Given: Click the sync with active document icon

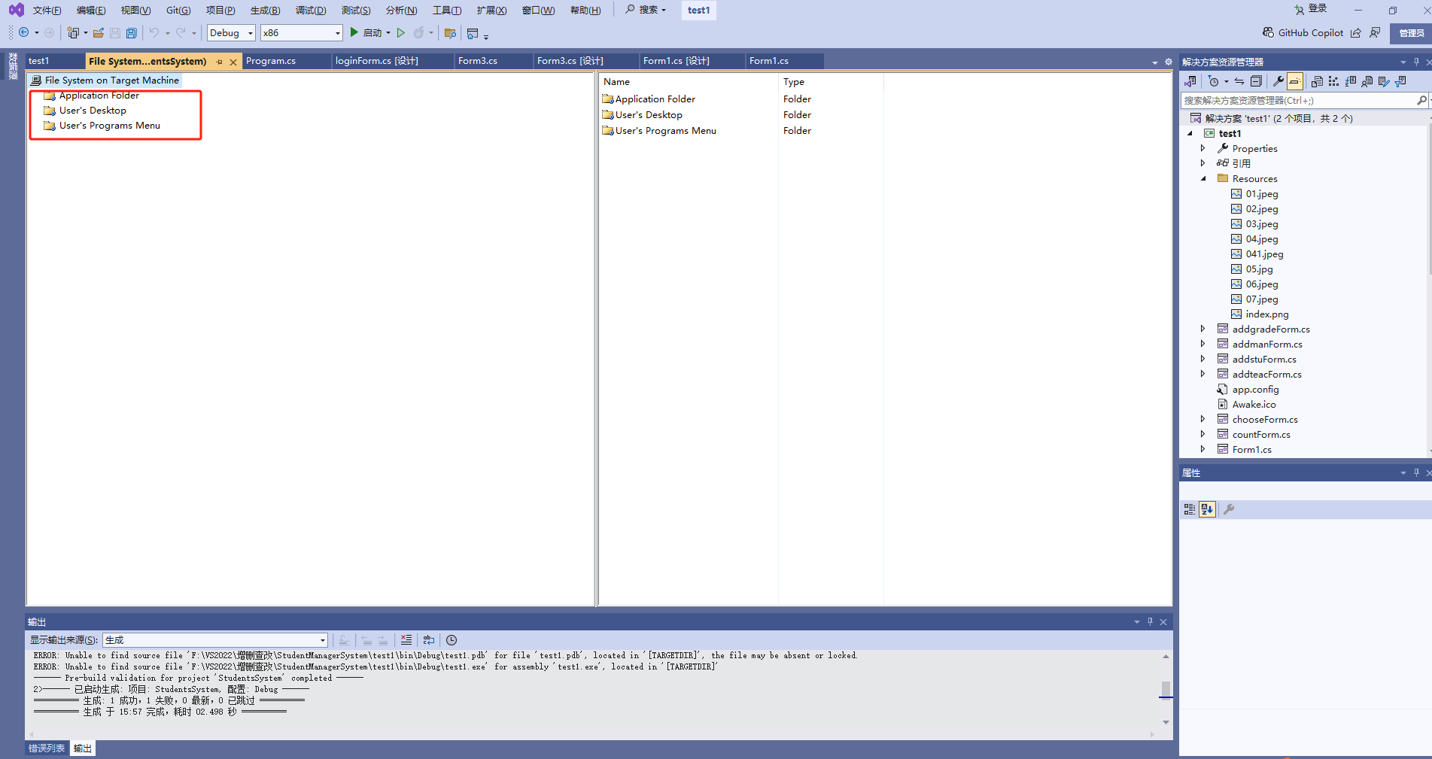Looking at the screenshot, I should click(x=1239, y=81).
